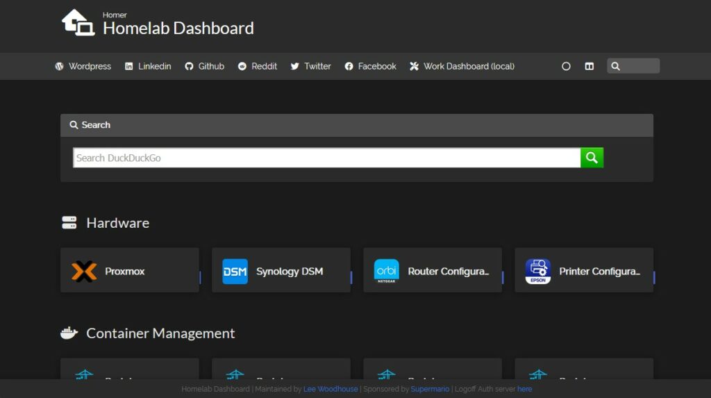Toggle the light/dark theme circle icon
Screen dimensions: 711x398
coord(566,66)
